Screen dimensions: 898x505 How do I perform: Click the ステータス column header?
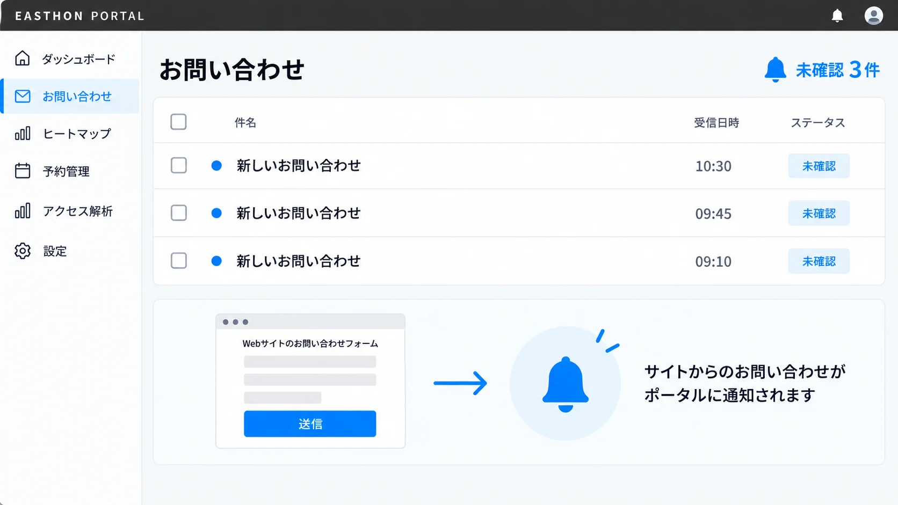pos(818,123)
